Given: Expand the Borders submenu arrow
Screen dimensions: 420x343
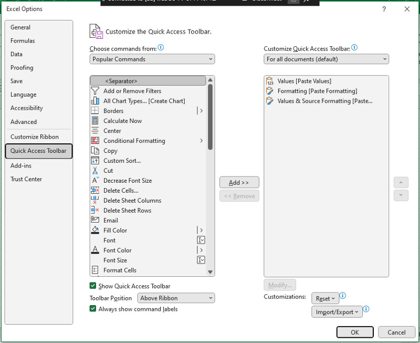Looking at the screenshot, I should click(201, 111).
